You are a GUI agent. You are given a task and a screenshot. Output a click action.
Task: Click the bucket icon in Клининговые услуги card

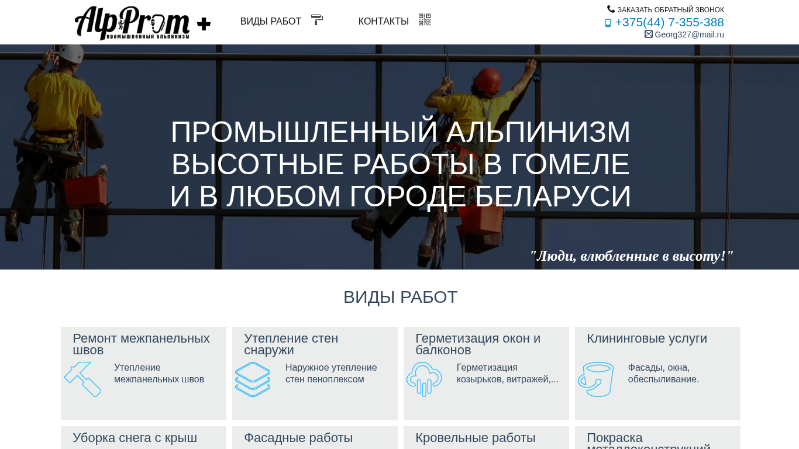tap(596, 379)
